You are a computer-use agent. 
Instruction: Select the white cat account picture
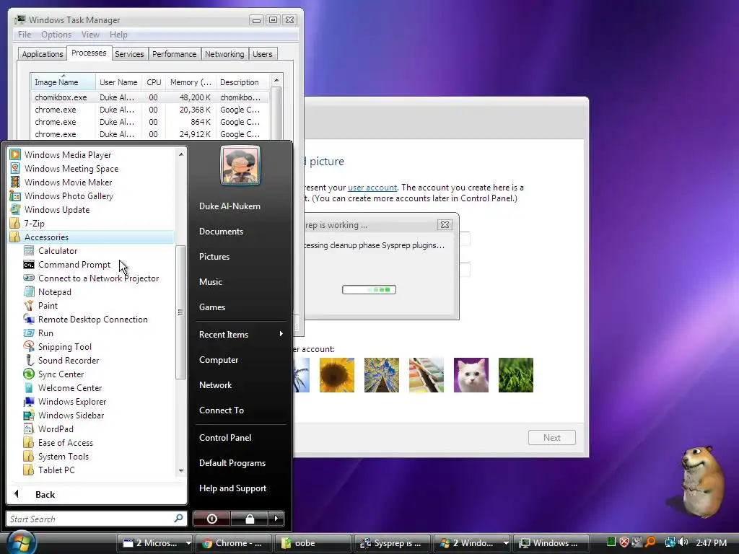(471, 375)
